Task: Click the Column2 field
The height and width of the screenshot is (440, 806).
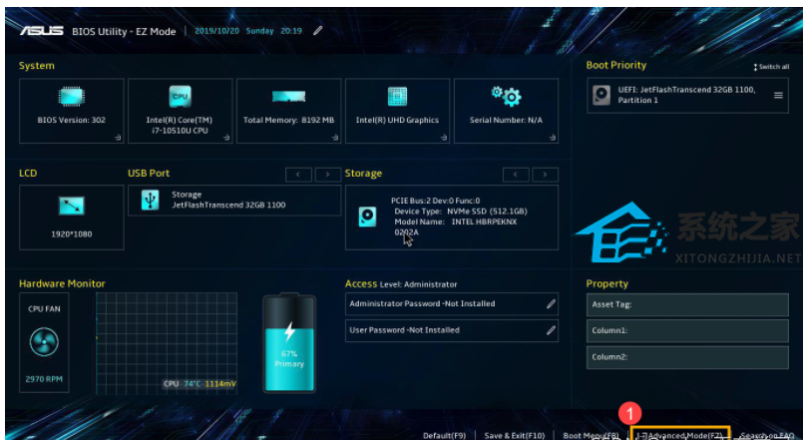Action: pyautogui.click(x=687, y=357)
